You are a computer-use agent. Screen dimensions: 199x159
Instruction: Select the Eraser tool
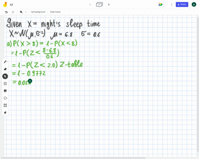[x=5, y=69]
